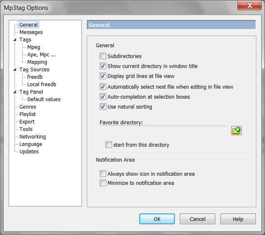Viewport: 265px width, 235px height.
Task: Open the Tools options page
Action: (x=26, y=129)
